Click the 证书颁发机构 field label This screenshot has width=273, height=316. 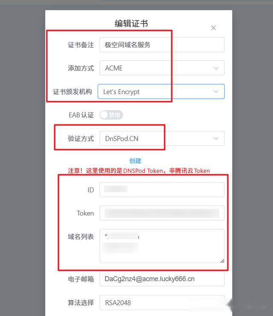[x=73, y=92]
